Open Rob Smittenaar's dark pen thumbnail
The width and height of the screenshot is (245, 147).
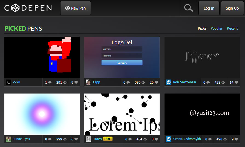[202, 57]
